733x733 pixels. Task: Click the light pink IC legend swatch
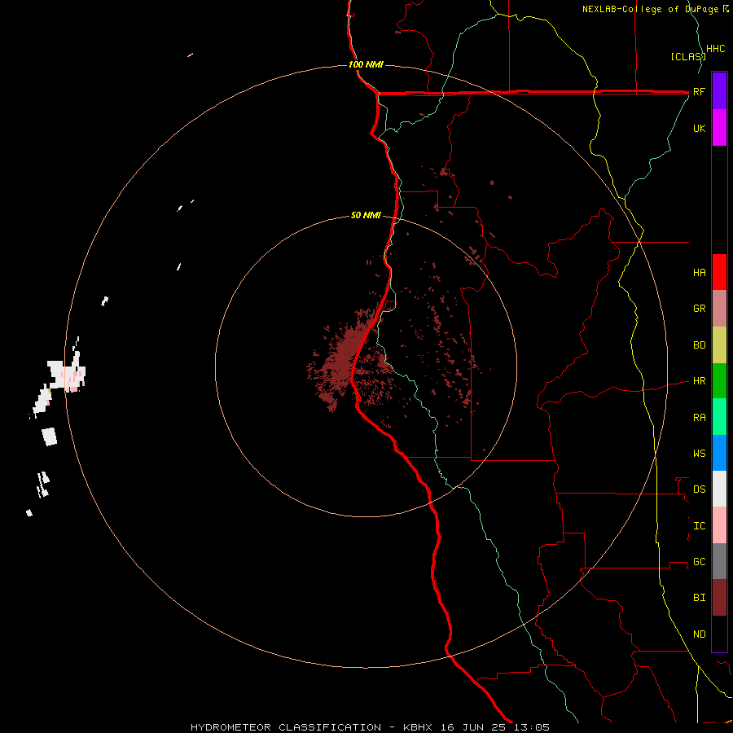point(719,525)
